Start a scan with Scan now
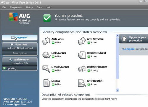Image resolution: width=148 pixels, height=107 pixels. (20, 47)
